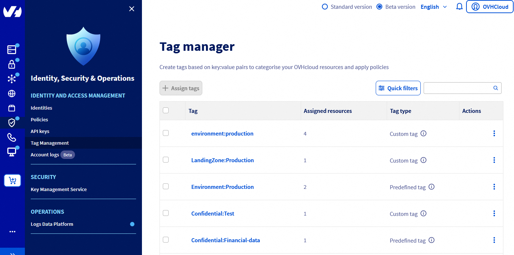The width and height of the screenshot is (514, 255).
Task: Open the actions menu for Confidential:Test
Action: click(494, 213)
